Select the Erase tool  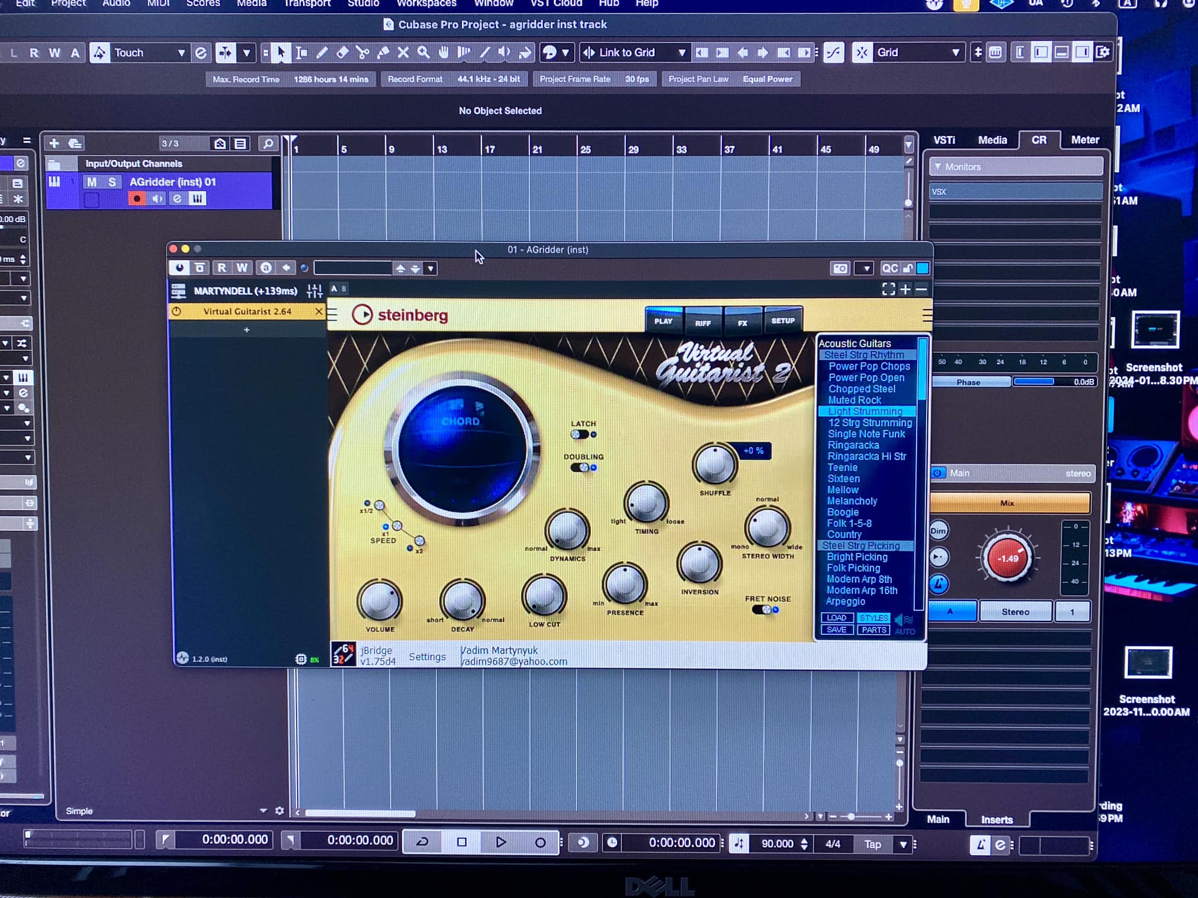coord(342,53)
